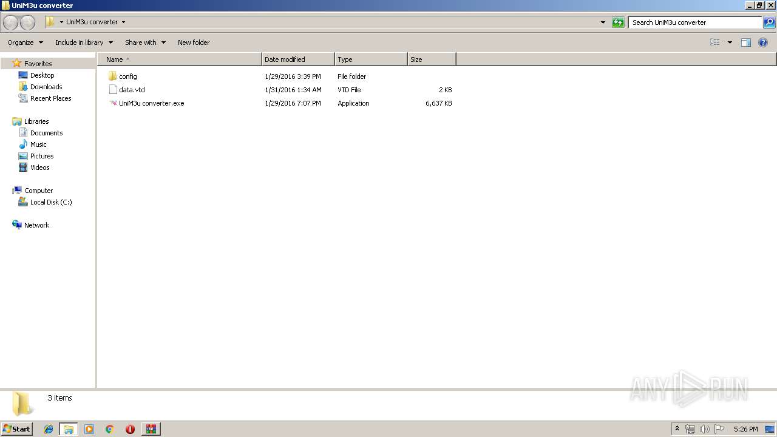Image resolution: width=777 pixels, height=437 pixels.
Task: Click the Application type text
Action: [x=353, y=103]
